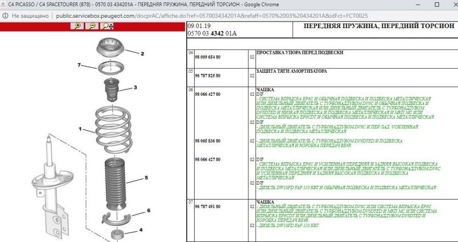The width and height of the screenshot is (458, 242).
Task: Select callout number 2 on top mount
Action: coord(143,54)
